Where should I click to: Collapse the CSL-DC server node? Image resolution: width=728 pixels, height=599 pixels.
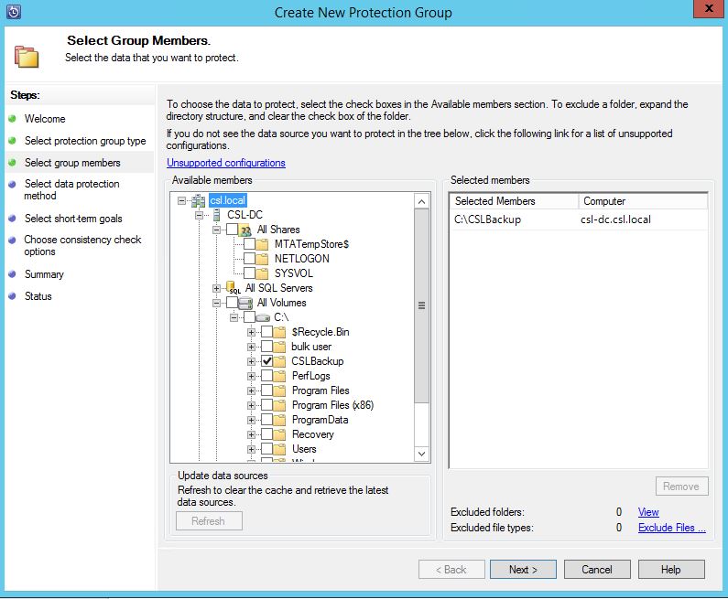point(200,215)
